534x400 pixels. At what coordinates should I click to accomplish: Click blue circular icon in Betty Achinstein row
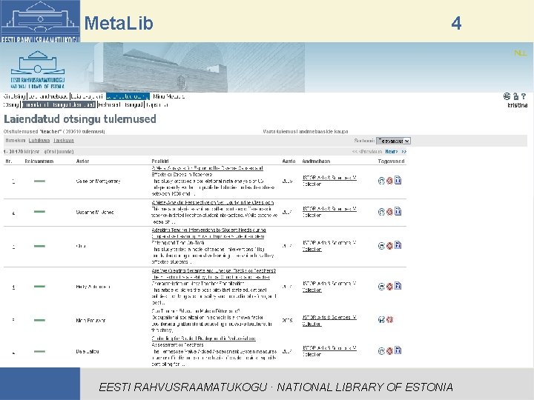click(x=381, y=287)
